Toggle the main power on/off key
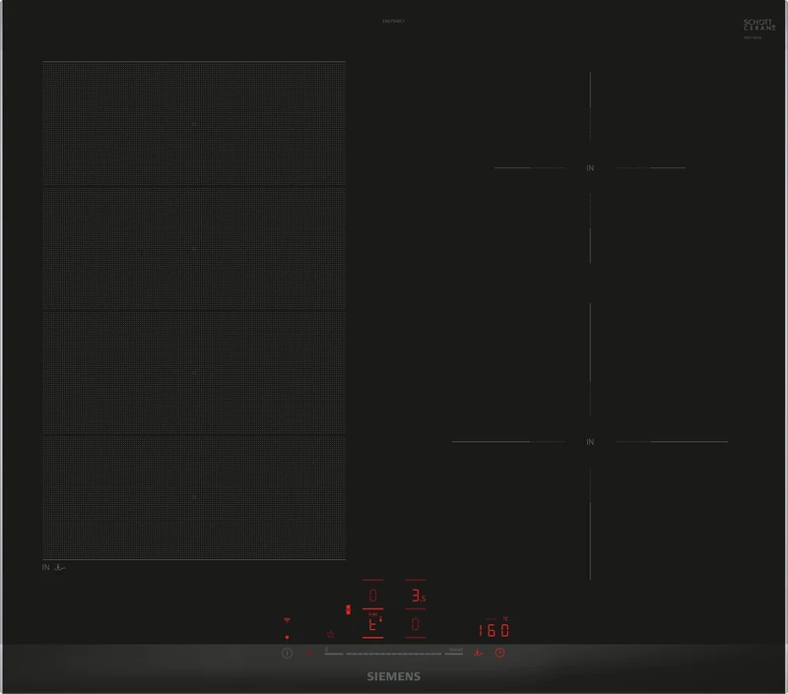788x694 pixels. click(287, 652)
